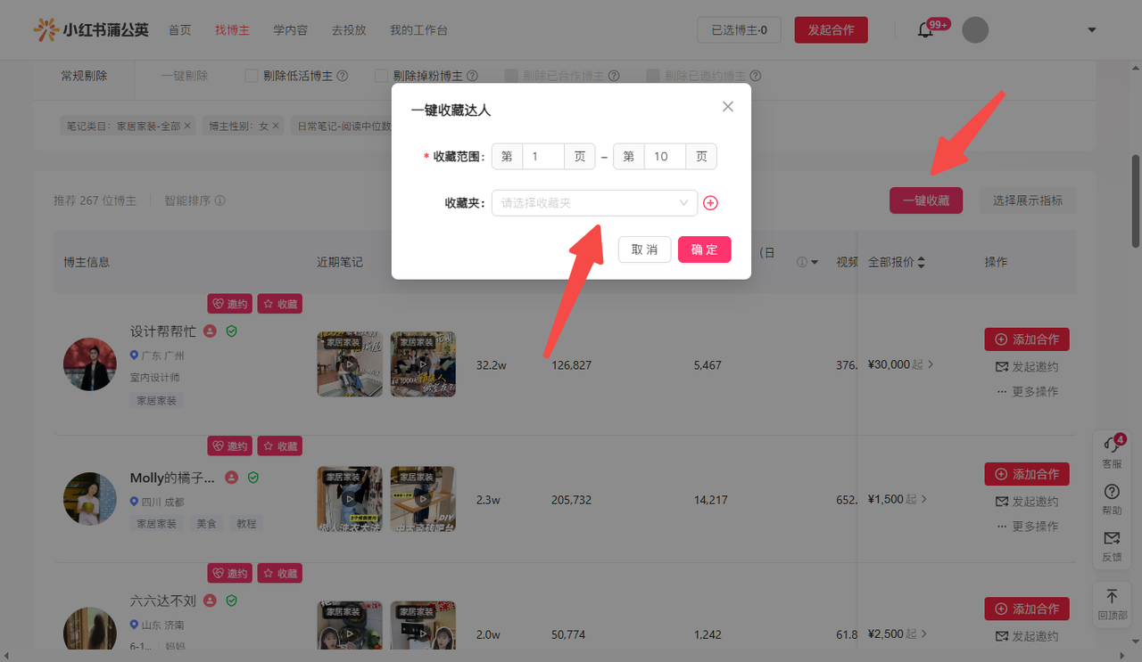The height and width of the screenshot is (662, 1142).
Task: Open 客服 customer service icon
Action: point(1112,451)
